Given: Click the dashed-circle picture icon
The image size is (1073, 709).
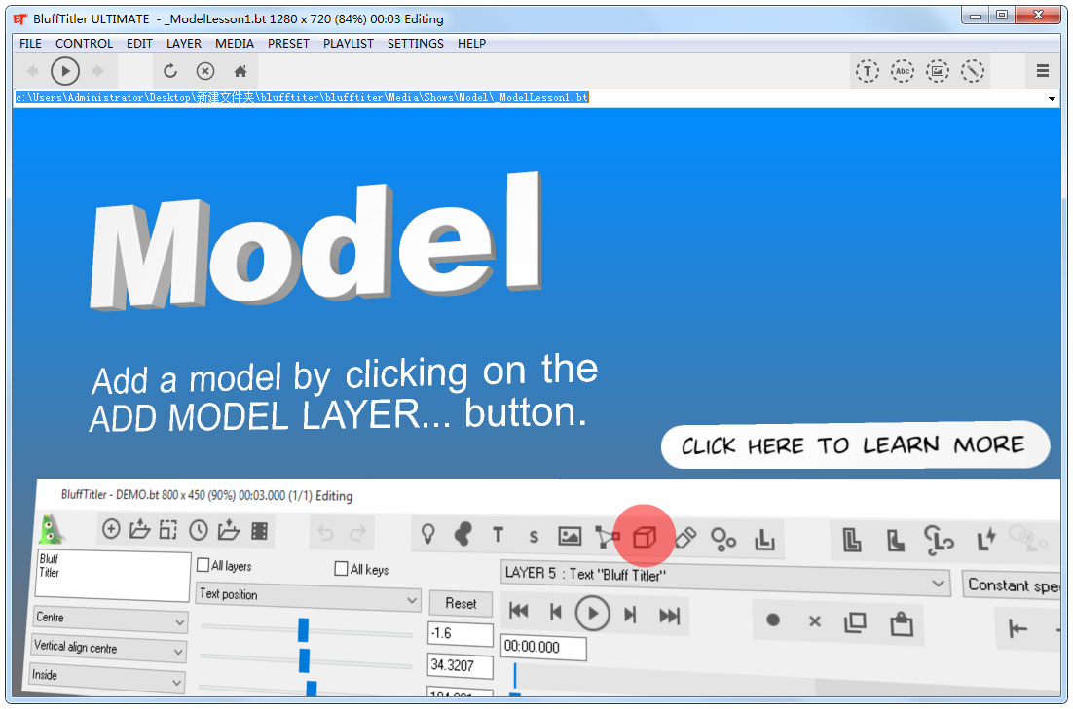Looking at the screenshot, I should [x=937, y=71].
